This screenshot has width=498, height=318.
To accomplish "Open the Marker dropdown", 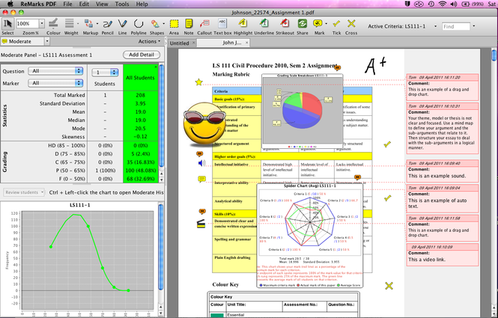I will click(x=55, y=83).
